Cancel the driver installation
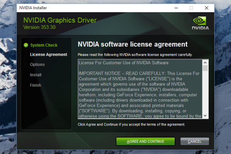 coord(195,141)
